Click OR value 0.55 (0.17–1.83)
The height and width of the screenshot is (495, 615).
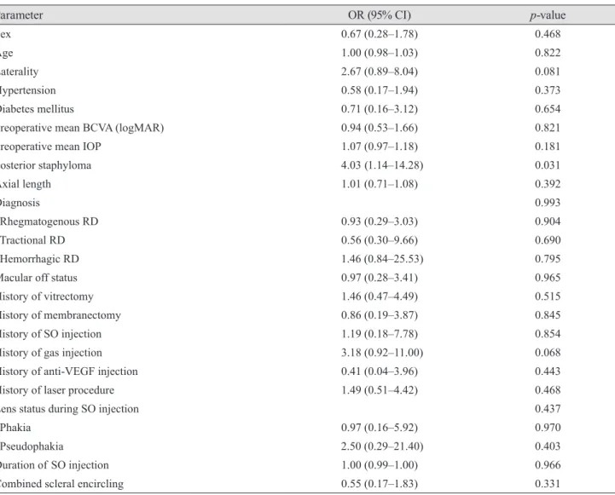pyautogui.click(x=380, y=484)
